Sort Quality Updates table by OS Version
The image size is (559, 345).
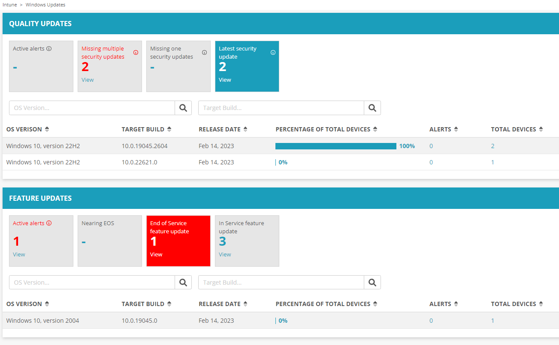[47, 129]
